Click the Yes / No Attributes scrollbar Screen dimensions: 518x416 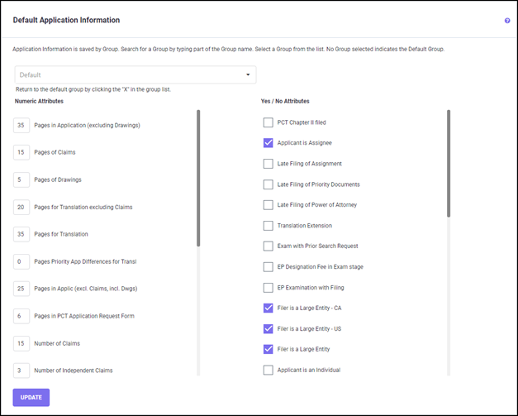coord(449,164)
